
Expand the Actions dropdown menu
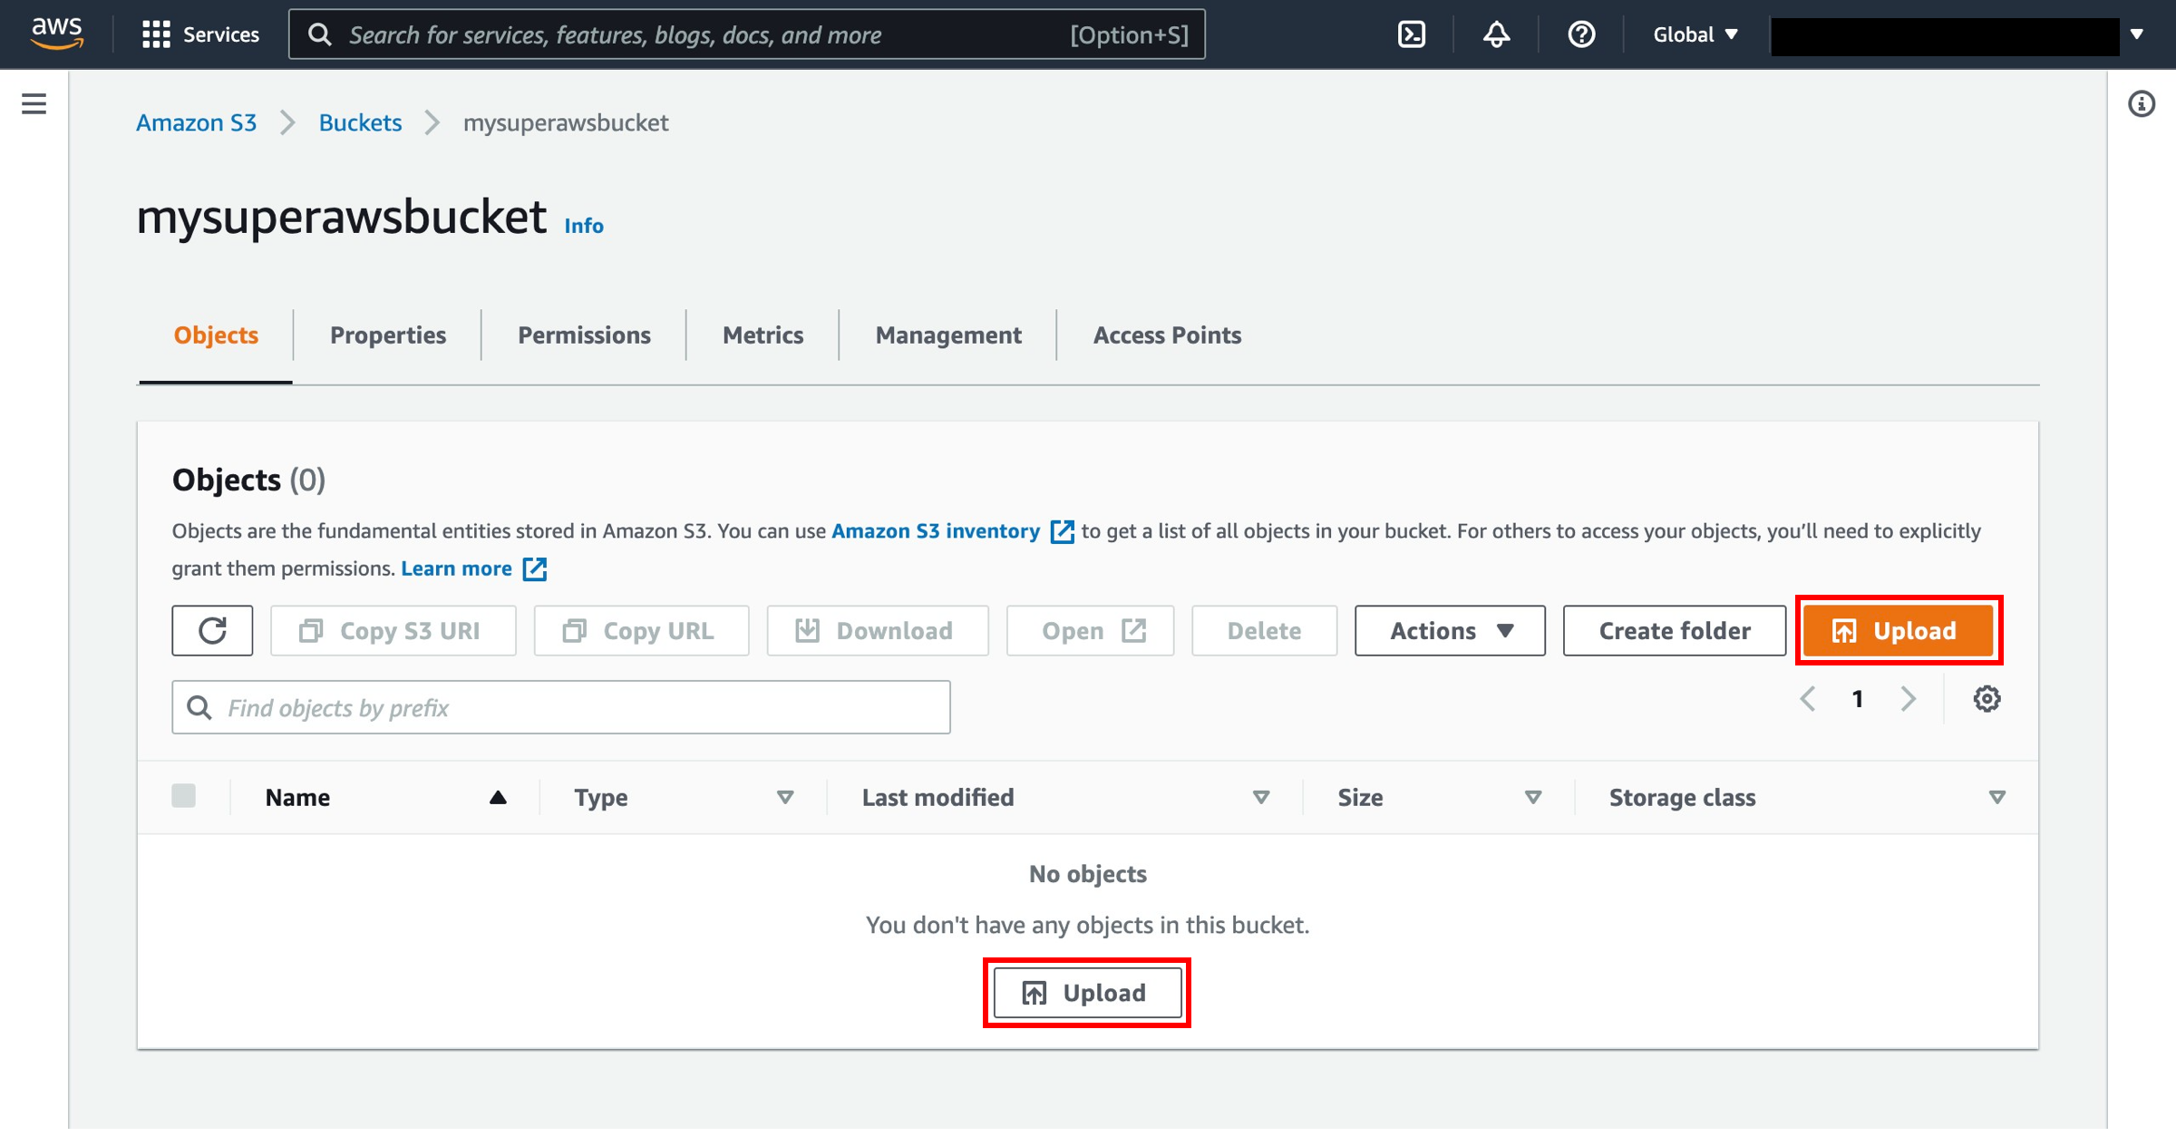[1451, 631]
